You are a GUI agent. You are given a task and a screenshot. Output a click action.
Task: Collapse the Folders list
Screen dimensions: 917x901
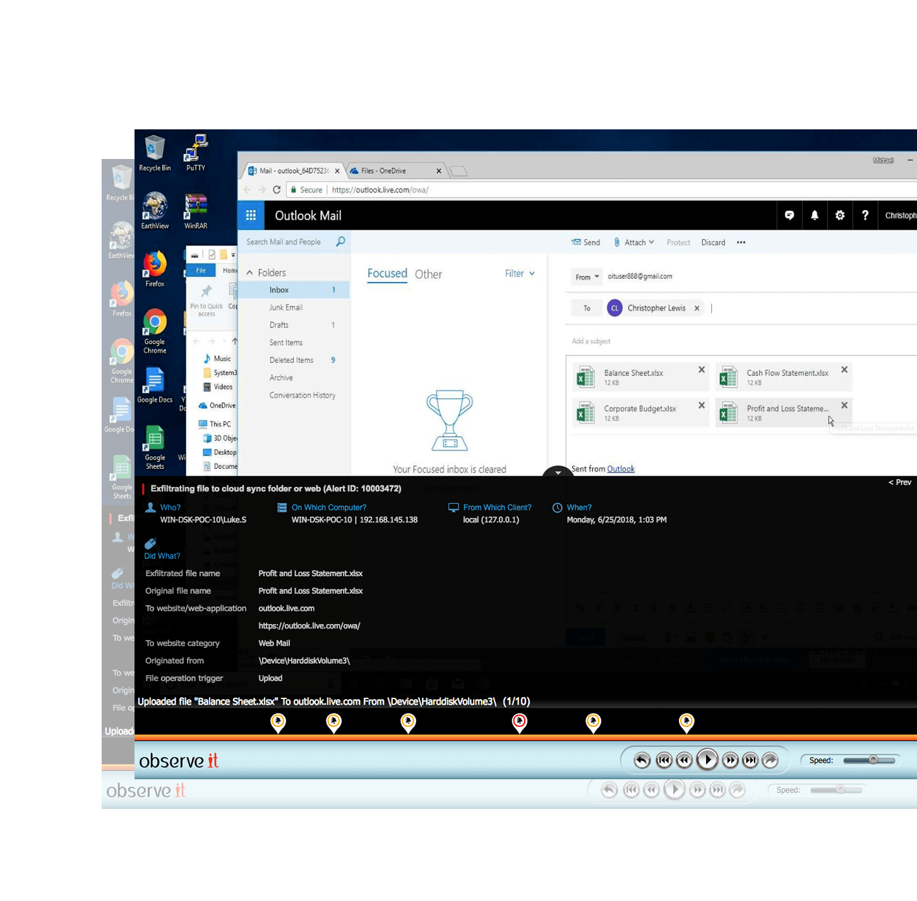point(250,273)
